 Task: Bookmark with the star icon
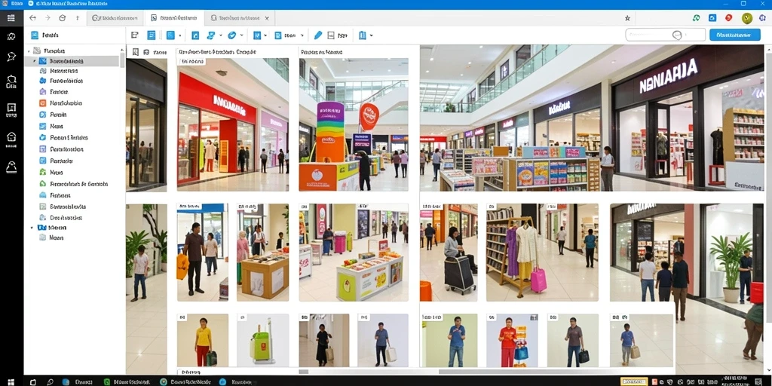pyautogui.click(x=627, y=18)
